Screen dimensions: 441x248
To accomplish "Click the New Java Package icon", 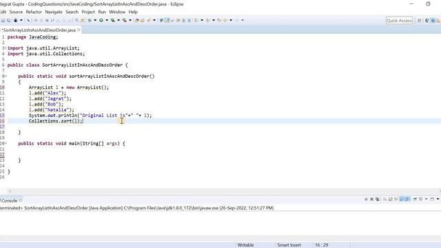I will coord(137,20).
